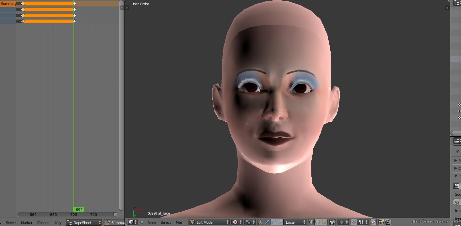461x226 pixels.
Task: Click the dope sheet vertical scrollbar
Action: pos(121,105)
